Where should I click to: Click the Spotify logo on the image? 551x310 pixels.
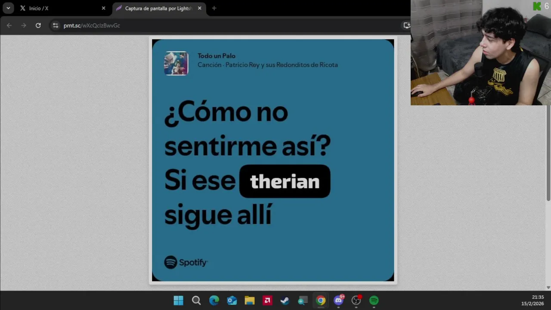(x=186, y=262)
